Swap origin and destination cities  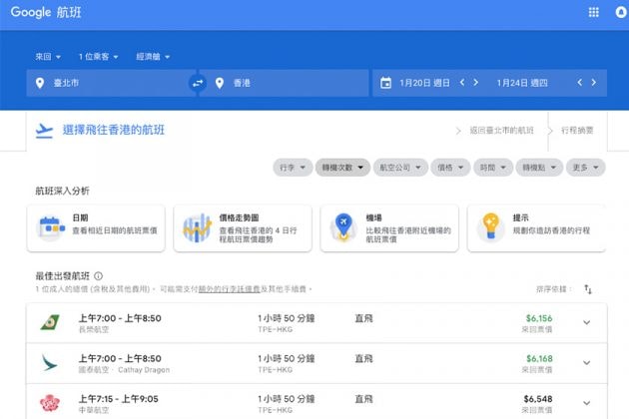[x=198, y=83]
